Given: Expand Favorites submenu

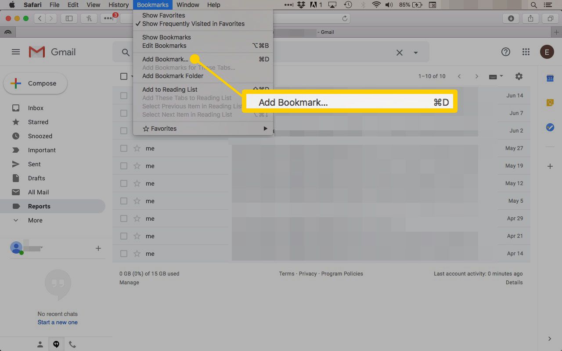Looking at the screenshot, I should click(203, 129).
